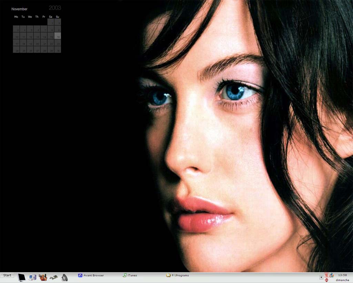Click the 'We' weekday header
This screenshot has height=283, width=353.
point(30,17)
